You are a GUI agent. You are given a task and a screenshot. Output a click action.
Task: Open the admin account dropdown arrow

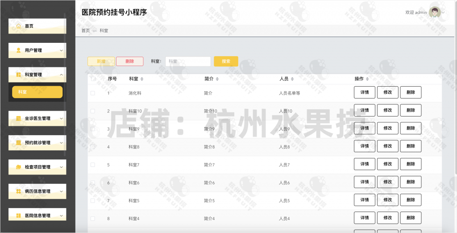click(443, 12)
